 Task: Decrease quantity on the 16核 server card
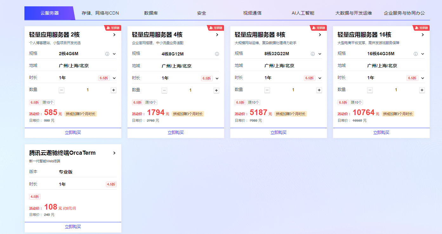point(370,90)
